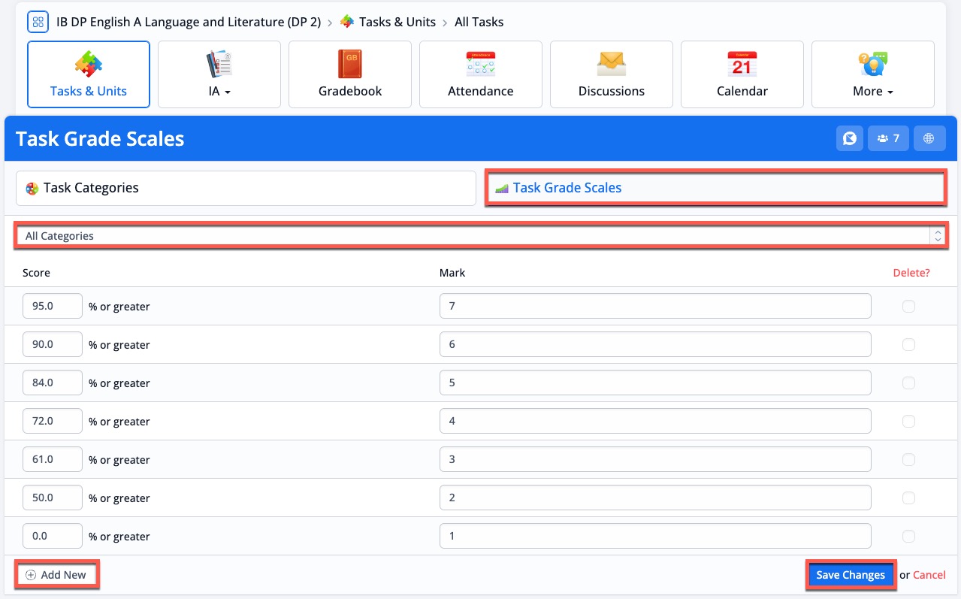The width and height of the screenshot is (961, 599).
Task: Click the 84.0 score field
Action: [x=53, y=383]
